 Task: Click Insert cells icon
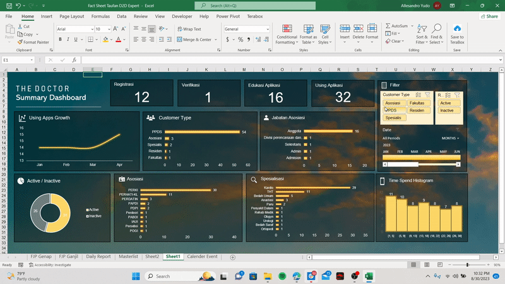345,28
